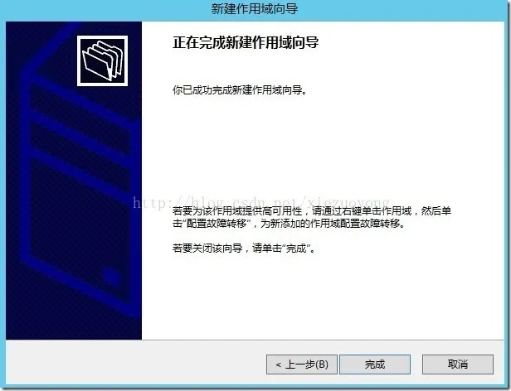Click empty gray area left of 上一步 button

[x=135, y=364]
